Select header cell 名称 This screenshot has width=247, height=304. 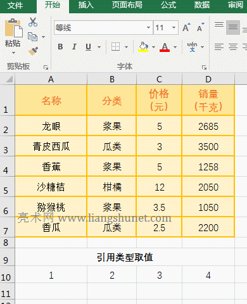[x=51, y=100]
